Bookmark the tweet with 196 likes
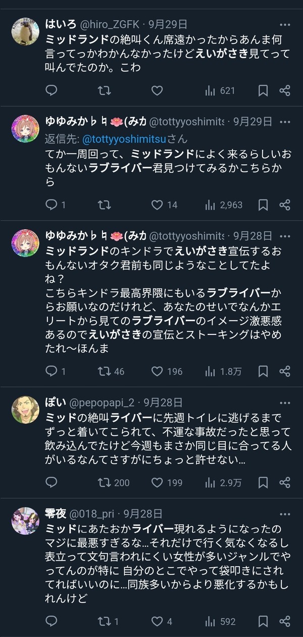 [x=263, y=371]
